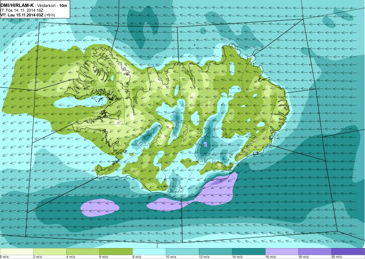Click the isolated purple oval offshore southwest
The width and height of the screenshot is (365, 259).
(x=100, y=208)
